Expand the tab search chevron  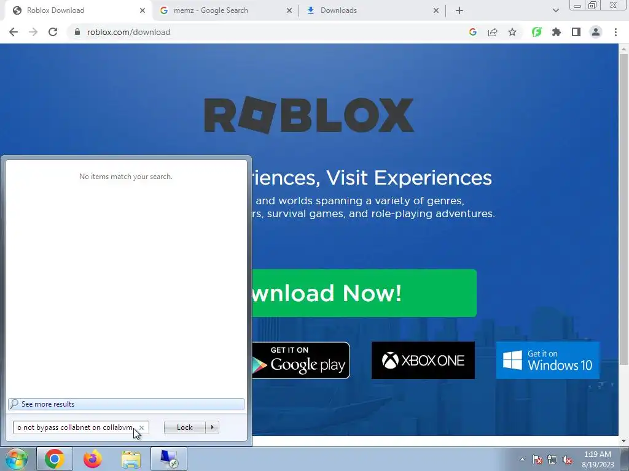coord(555,10)
